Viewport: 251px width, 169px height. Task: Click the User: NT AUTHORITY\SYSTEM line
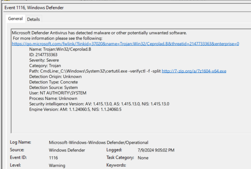tap(58, 93)
